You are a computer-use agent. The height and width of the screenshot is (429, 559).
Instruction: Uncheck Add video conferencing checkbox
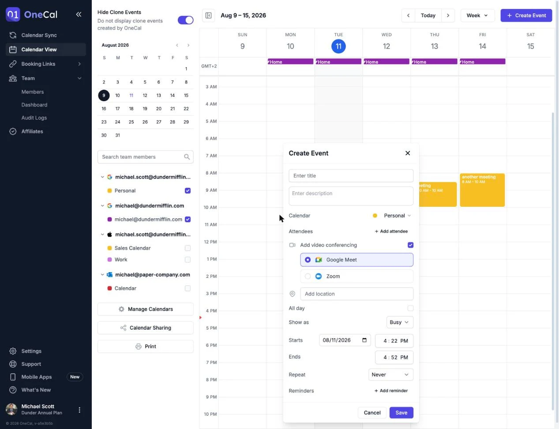click(x=411, y=245)
